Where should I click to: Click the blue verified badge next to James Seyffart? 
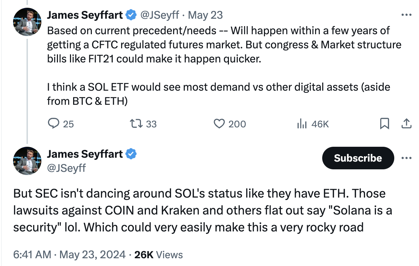tap(131, 15)
